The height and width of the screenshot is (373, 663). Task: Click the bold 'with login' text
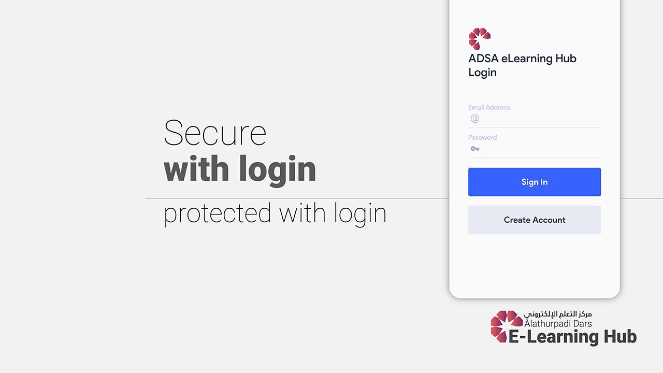pos(240,170)
